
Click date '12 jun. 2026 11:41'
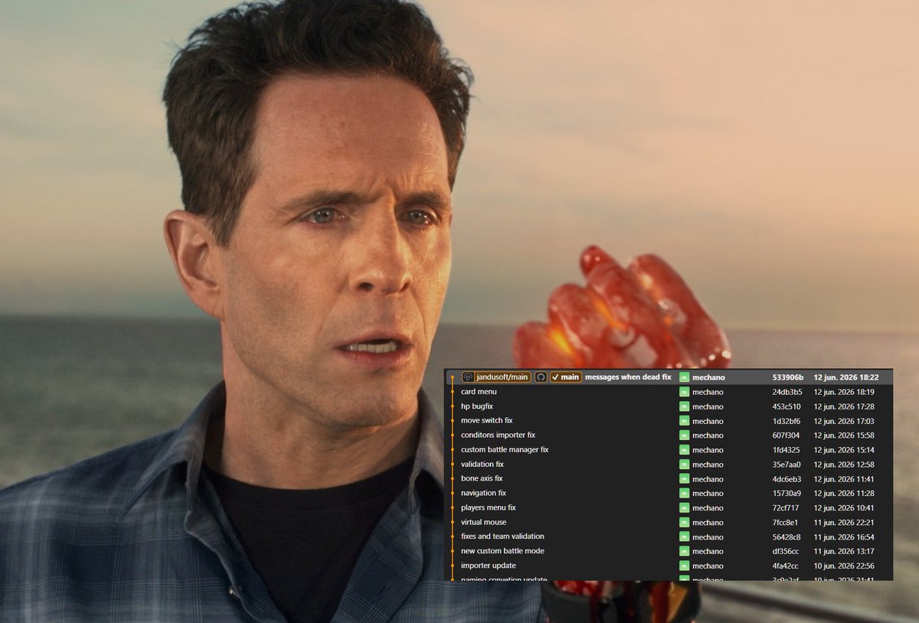click(x=844, y=479)
